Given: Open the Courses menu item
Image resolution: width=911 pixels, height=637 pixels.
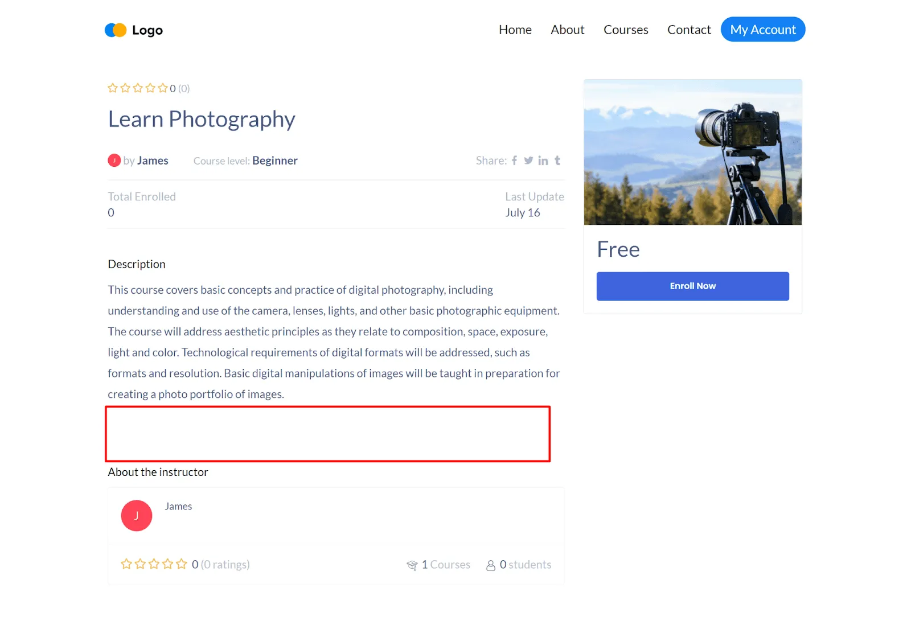Looking at the screenshot, I should pyautogui.click(x=626, y=30).
